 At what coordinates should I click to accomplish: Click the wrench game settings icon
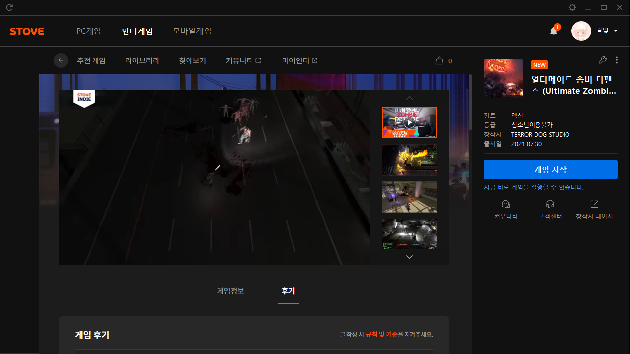[x=602, y=60]
